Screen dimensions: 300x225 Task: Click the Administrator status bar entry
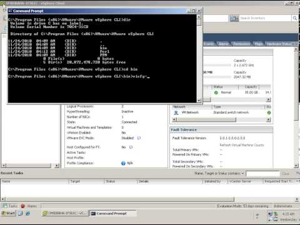282,206
